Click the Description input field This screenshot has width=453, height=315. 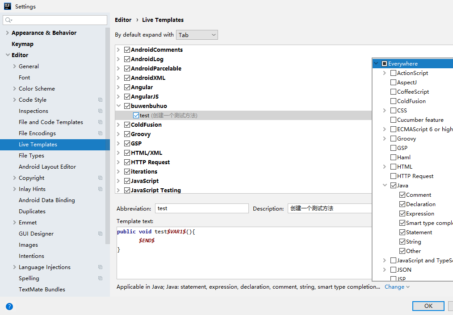pyautogui.click(x=330, y=208)
